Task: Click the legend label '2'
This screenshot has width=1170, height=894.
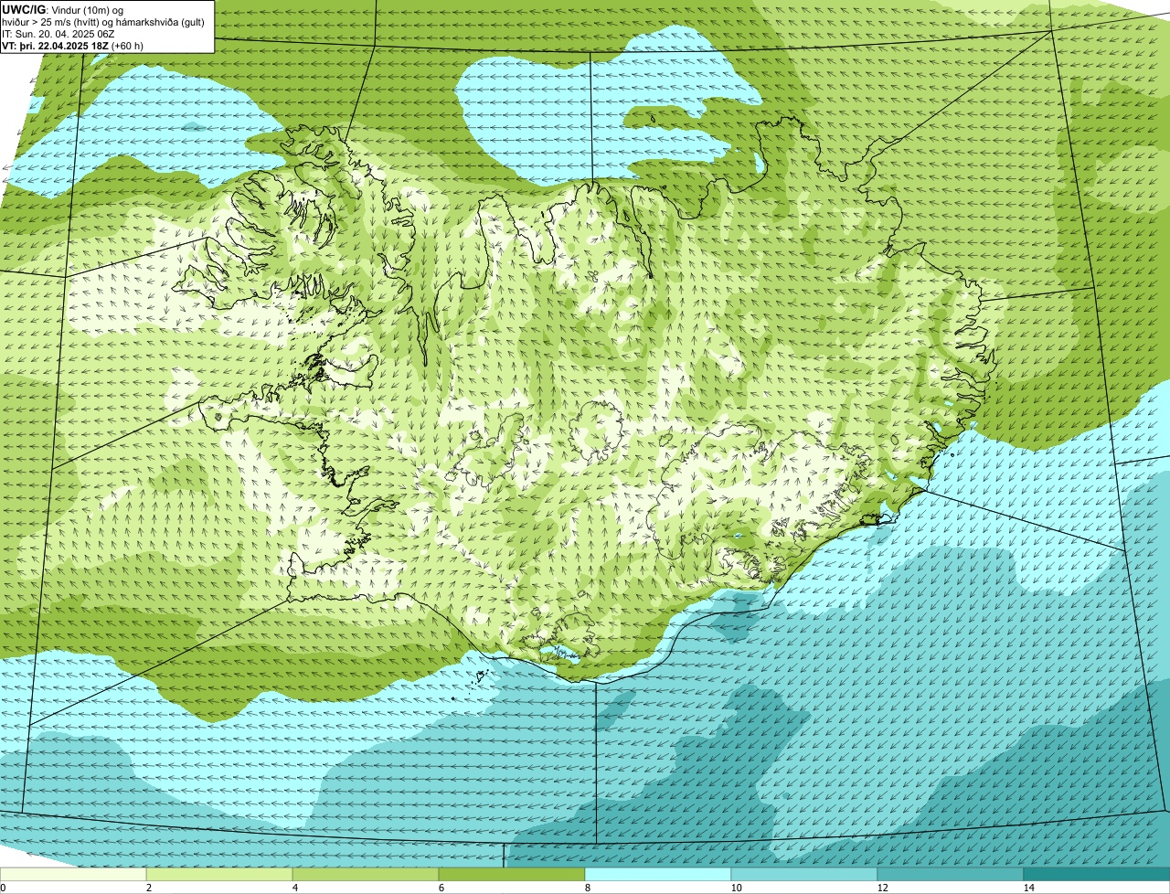Action: coord(148,888)
